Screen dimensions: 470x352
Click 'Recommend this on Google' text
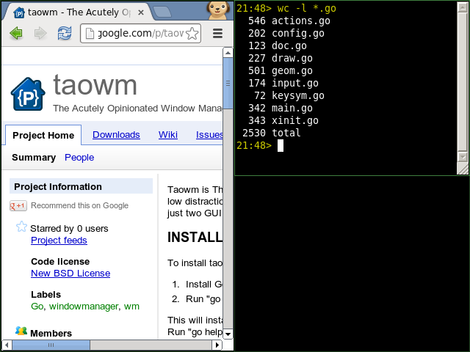(79, 205)
